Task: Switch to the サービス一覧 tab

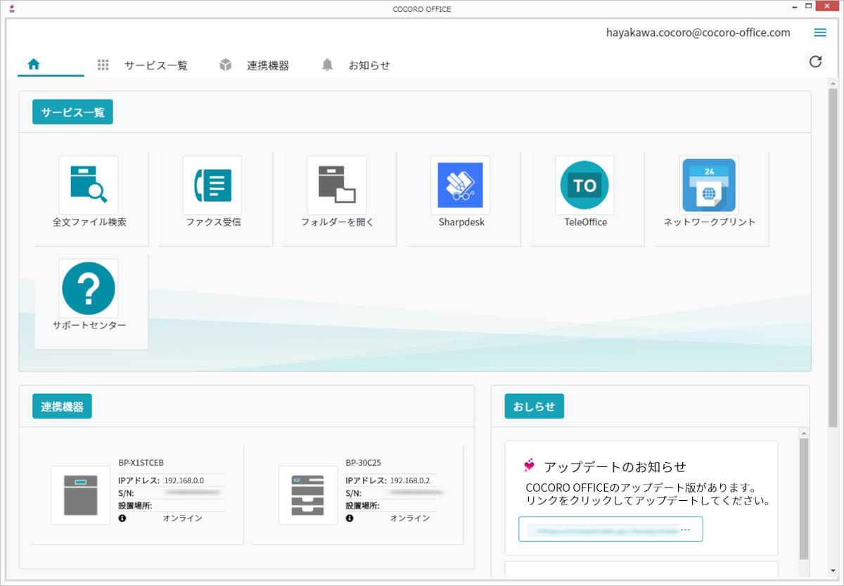Action: [143, 65]
